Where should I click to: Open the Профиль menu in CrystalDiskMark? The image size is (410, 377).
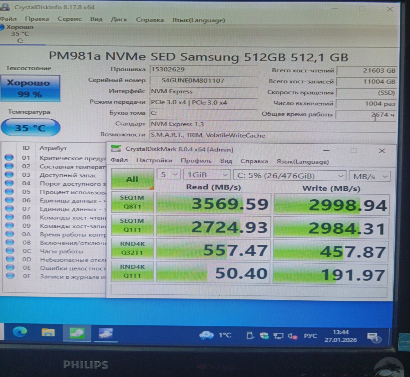(x=196, y=161)
